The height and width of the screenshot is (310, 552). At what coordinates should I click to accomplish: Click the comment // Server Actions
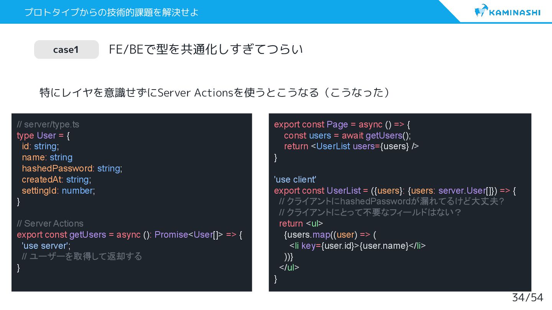[x=50, y=224]
